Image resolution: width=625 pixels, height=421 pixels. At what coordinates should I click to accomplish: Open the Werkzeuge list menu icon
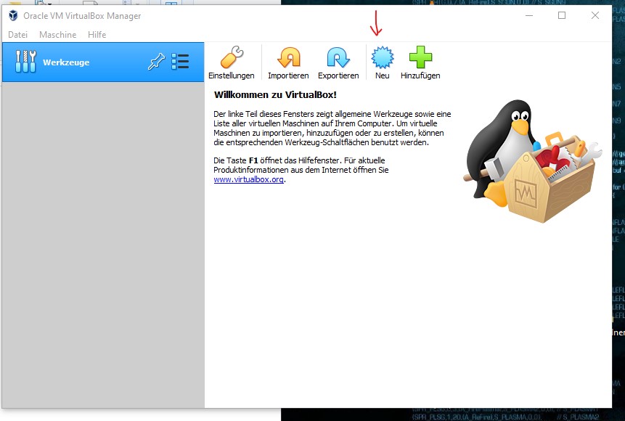point(180,62)
